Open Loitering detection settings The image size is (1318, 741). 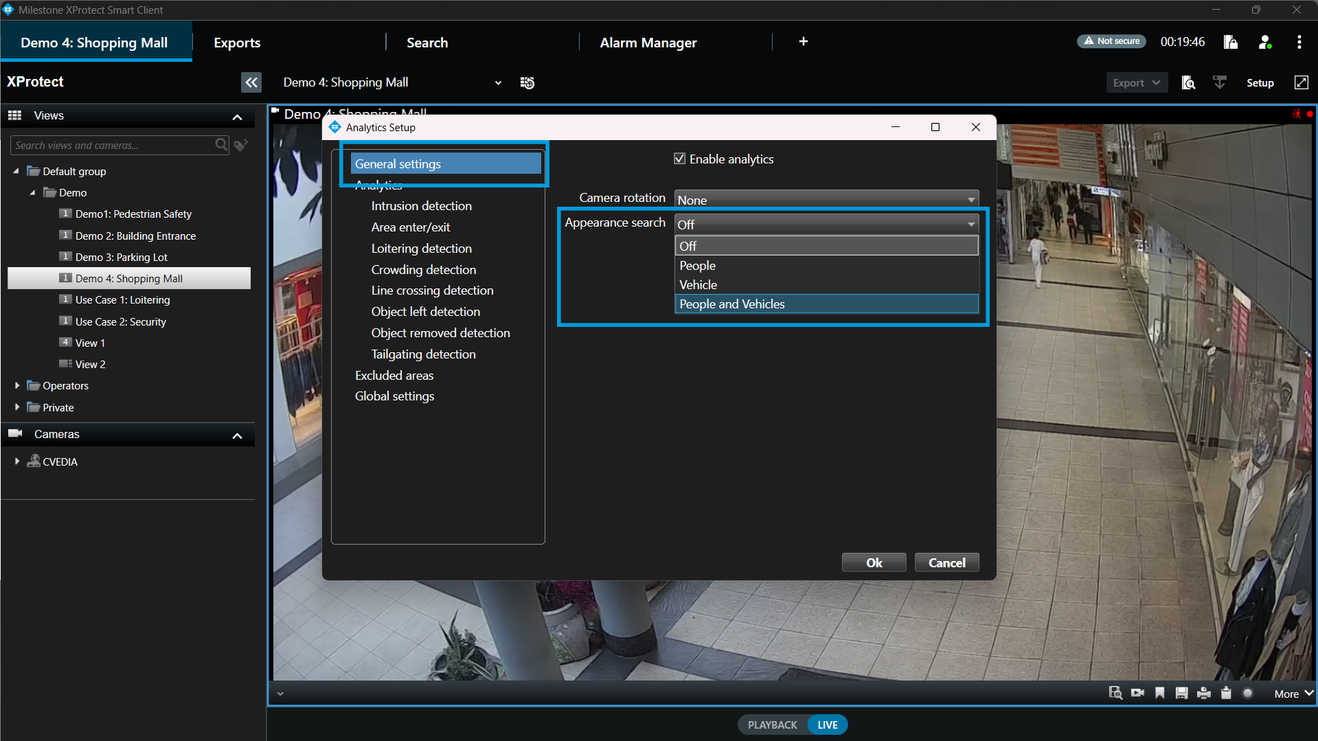click(x=421, y=248)
